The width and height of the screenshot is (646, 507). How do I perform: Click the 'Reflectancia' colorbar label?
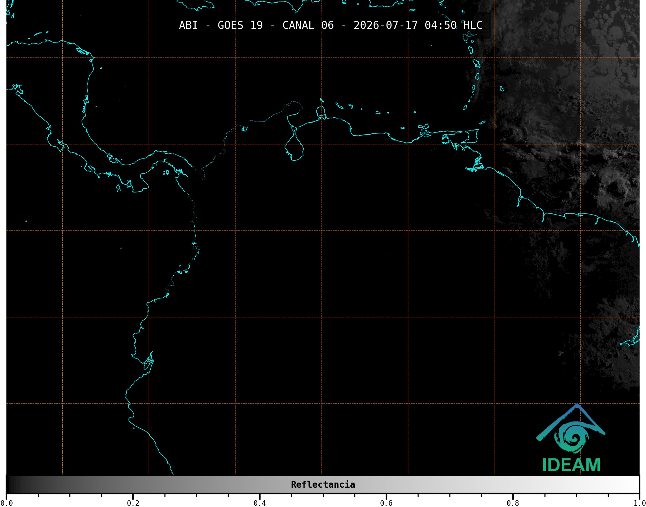323,484
